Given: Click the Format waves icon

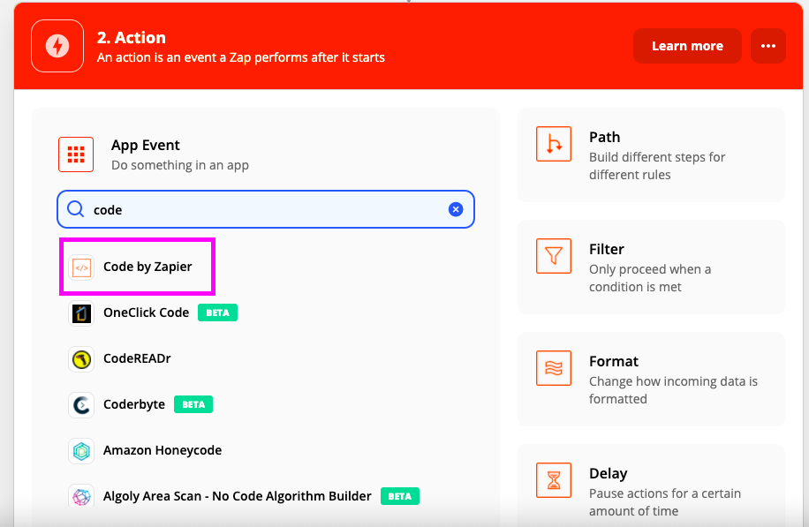Looking at the screenshot, I should pyautogui.click(x=554, y=368).
